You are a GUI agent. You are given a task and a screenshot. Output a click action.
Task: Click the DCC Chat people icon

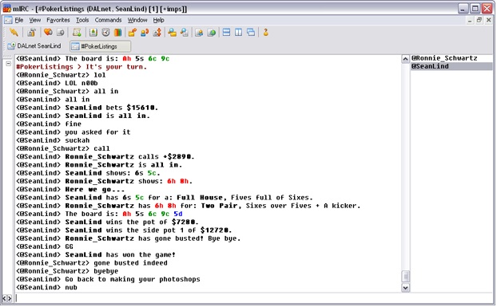click(145, 32)
